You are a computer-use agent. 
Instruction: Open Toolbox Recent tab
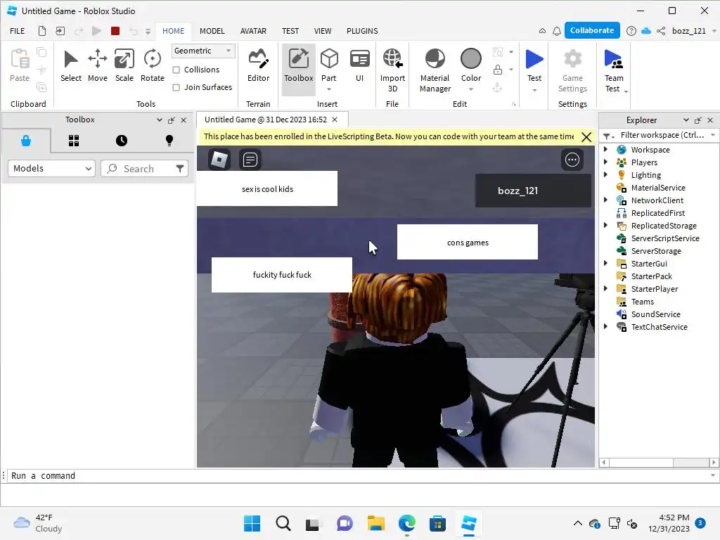click(121, 141)
